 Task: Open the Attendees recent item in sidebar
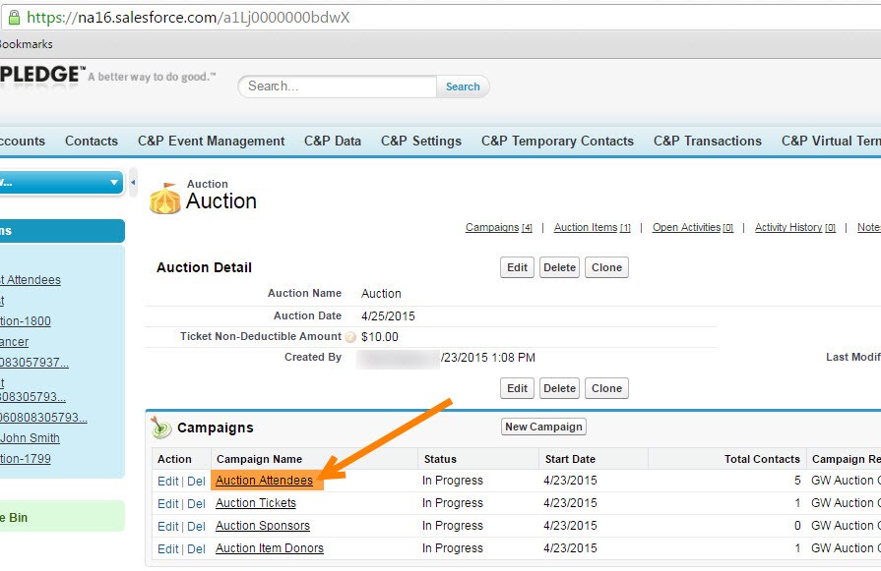point(31,280)
